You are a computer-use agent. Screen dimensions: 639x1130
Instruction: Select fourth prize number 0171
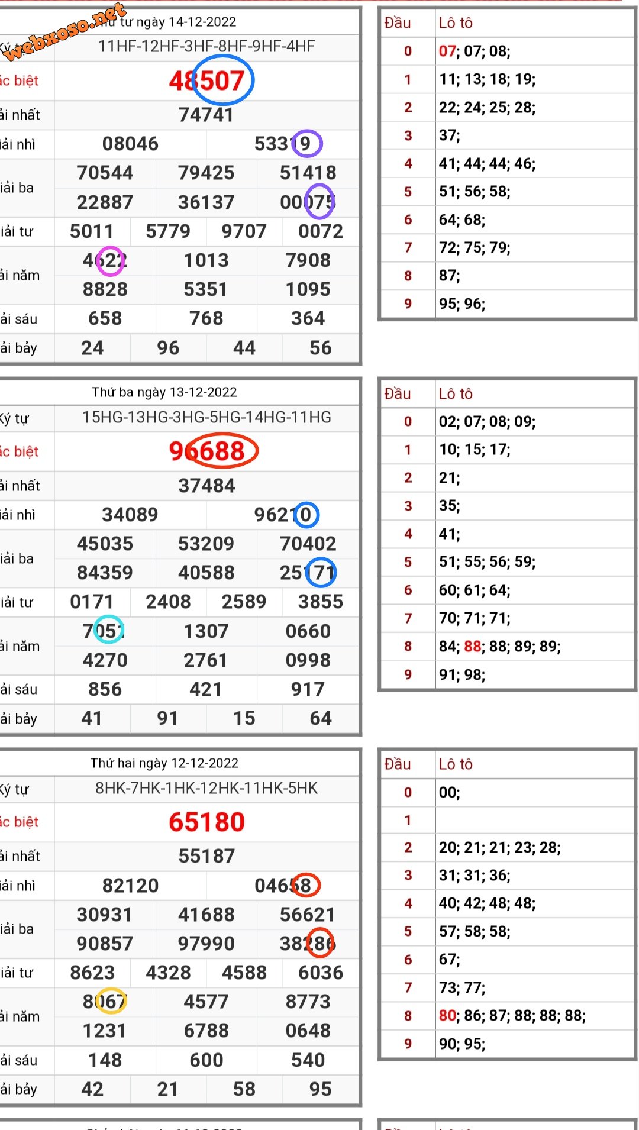tap(92, 602)
